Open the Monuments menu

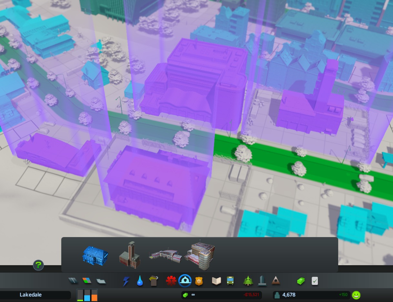point(276,281)
